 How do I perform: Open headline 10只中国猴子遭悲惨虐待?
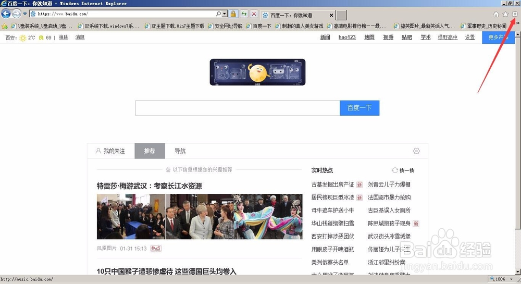pyautogui.click(x=167, y=271)
